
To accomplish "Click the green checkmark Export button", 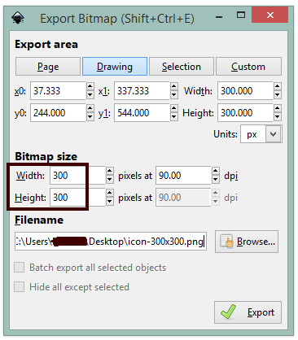I will [x=248, y=312].
